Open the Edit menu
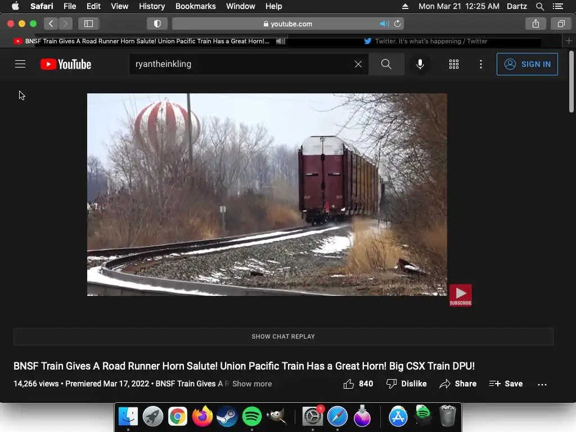Screen dimensions: 576x432 click(x=94, y=6)
